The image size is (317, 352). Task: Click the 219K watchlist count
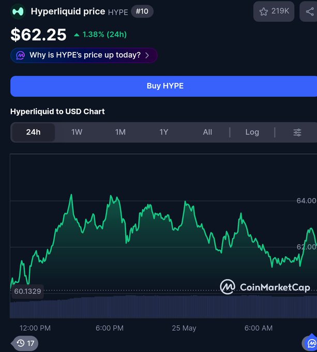[x=280, y=11]
